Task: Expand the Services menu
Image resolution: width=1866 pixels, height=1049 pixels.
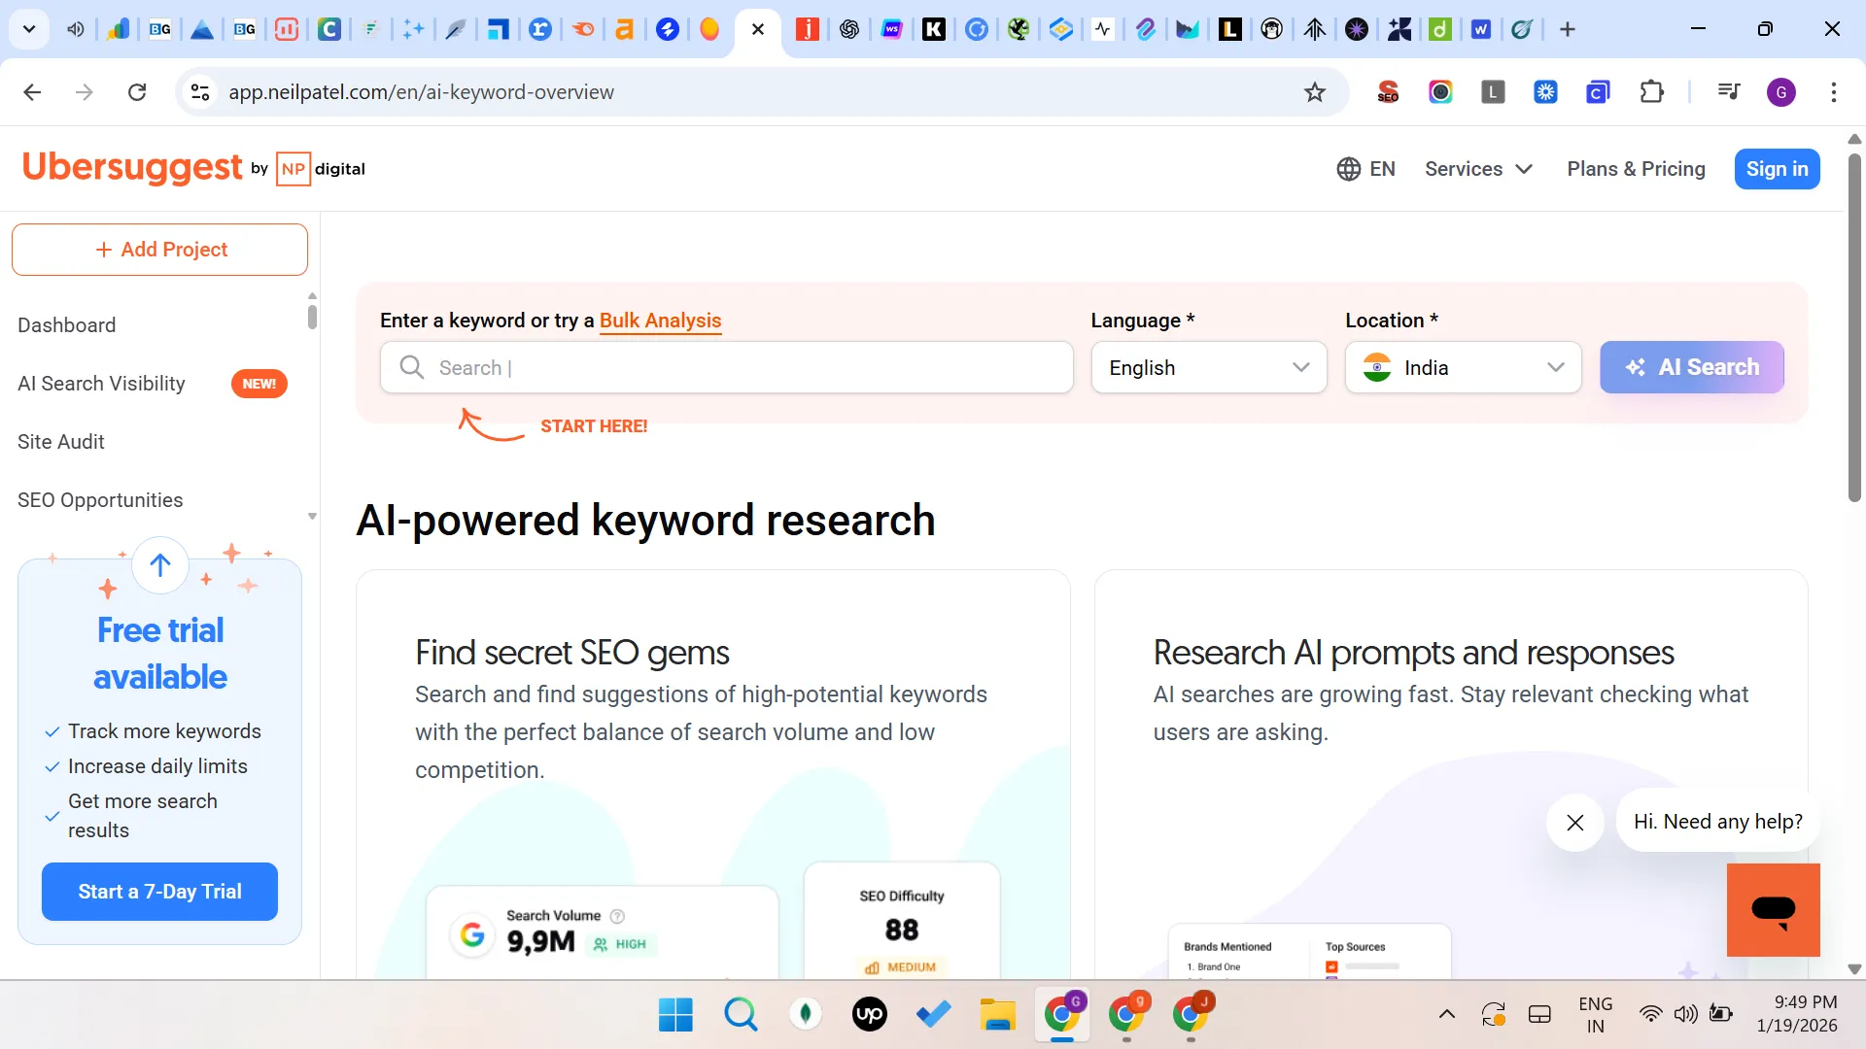Action: [1477, 168]
